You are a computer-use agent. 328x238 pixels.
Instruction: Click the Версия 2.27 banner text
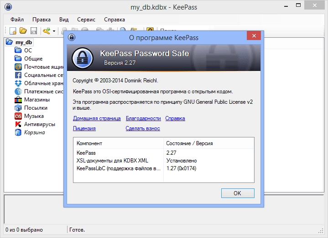click(x=120, y=63)
